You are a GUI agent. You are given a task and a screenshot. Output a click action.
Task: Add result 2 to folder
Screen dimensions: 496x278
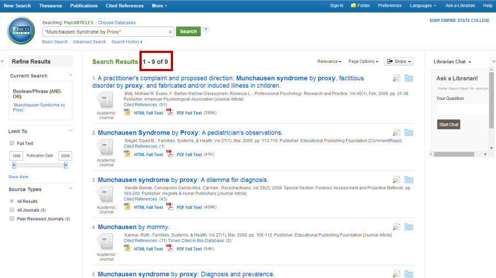408,133
